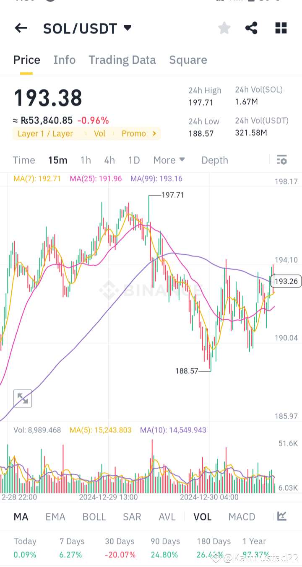Image resolution: width=302 pixels, height=567 pixels.
Task: Select the 193.26 price label on chart
Action: point(286,281)
